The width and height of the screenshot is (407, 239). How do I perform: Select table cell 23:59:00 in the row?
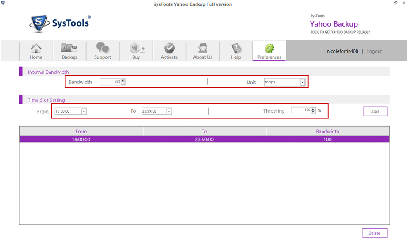tap(204, 140)
